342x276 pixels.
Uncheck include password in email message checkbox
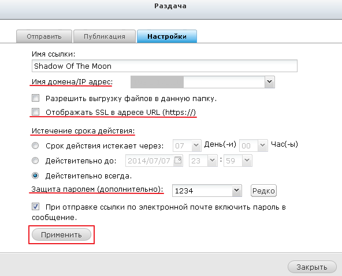pos(36,206)
